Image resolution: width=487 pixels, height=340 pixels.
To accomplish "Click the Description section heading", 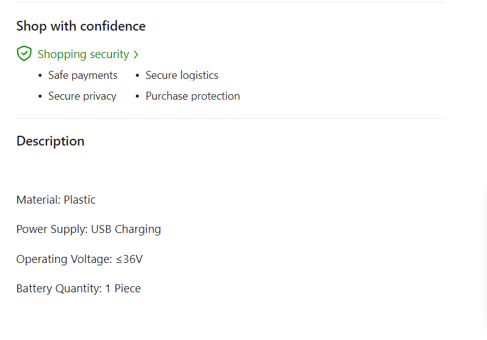I will [x=50, y=141].
